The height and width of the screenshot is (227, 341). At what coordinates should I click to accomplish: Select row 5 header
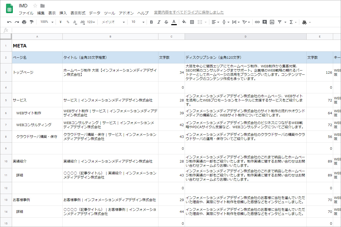[x=6, y=100]
